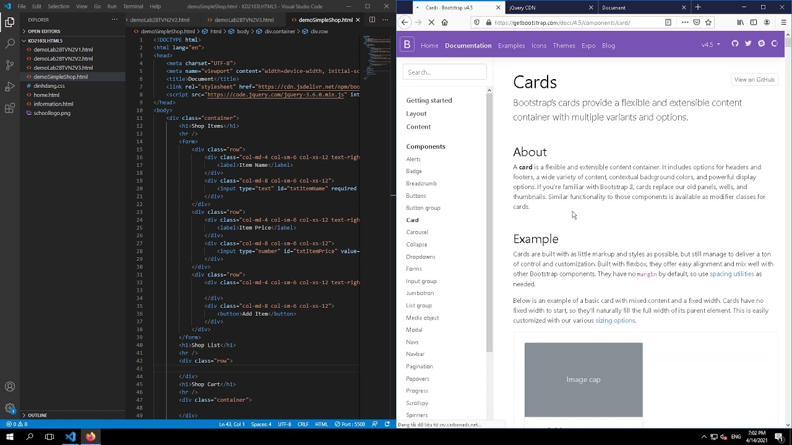Open the Selection menu in VS Code
792x445 pixels.
point(59,6)
